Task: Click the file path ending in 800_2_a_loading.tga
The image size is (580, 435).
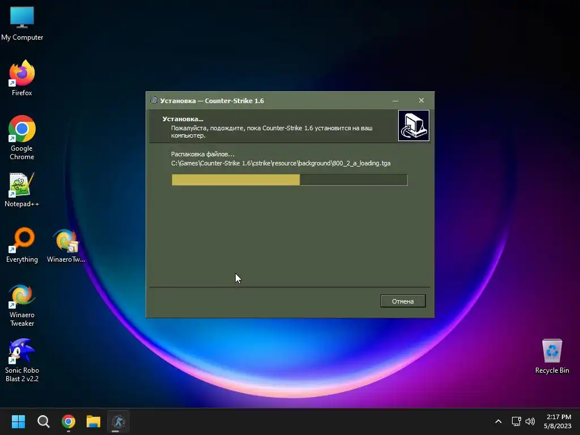Action: pyautogui.click(x=281, y=163)
